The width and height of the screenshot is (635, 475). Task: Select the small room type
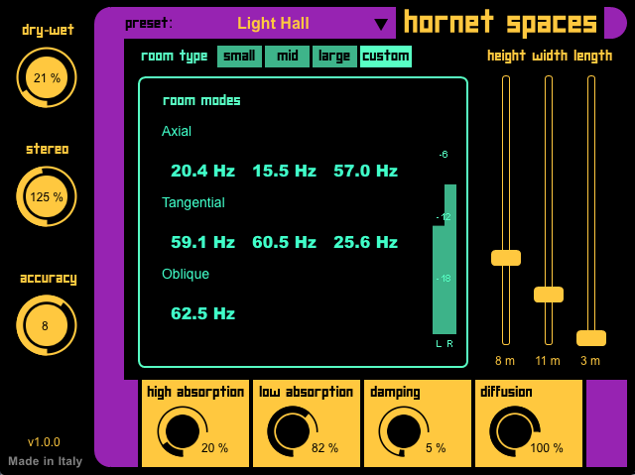[241, 57]
